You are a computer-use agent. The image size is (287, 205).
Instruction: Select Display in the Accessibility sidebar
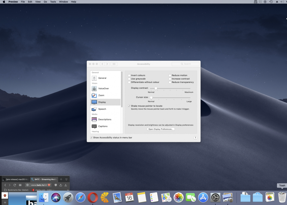(106, 102)
